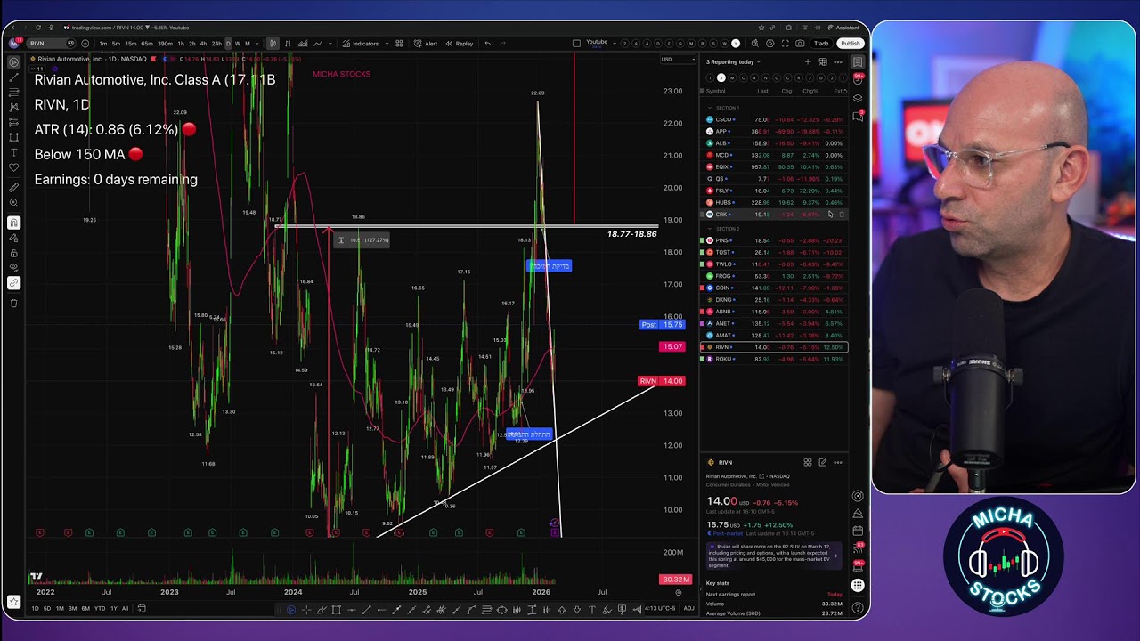Toggle magnet mode for drawings
Image resolution: width=1140 pixels, height=641 pixels.
[x=13, y=223]
